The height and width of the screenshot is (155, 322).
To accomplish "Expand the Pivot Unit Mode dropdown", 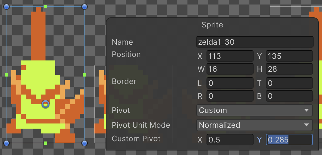I will point(254,125).
